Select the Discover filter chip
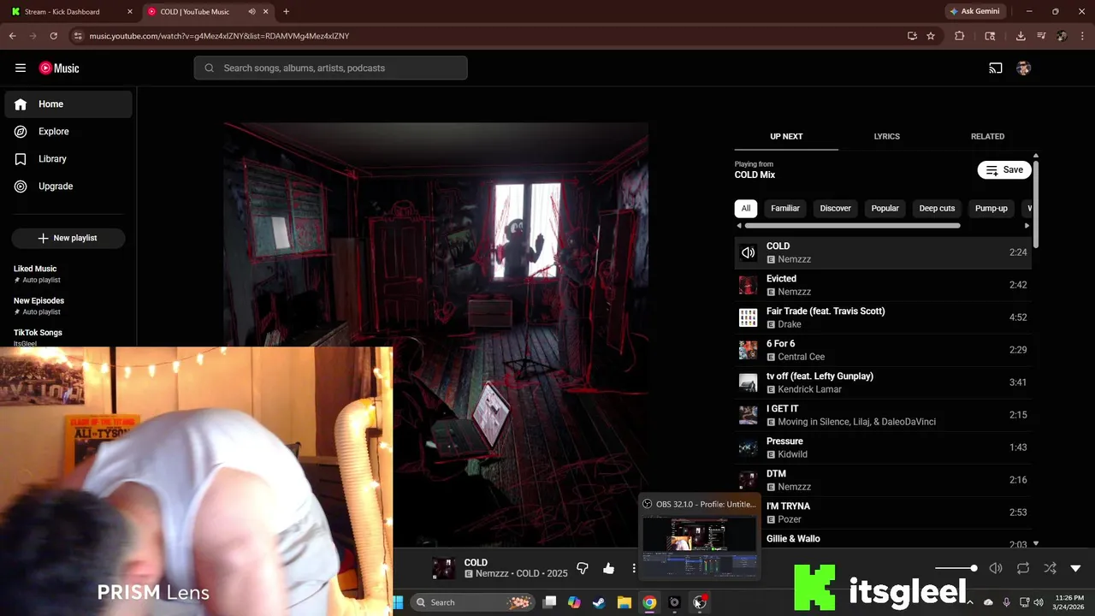The width and height of the screenshot is (1095, 616). (835, 208)
